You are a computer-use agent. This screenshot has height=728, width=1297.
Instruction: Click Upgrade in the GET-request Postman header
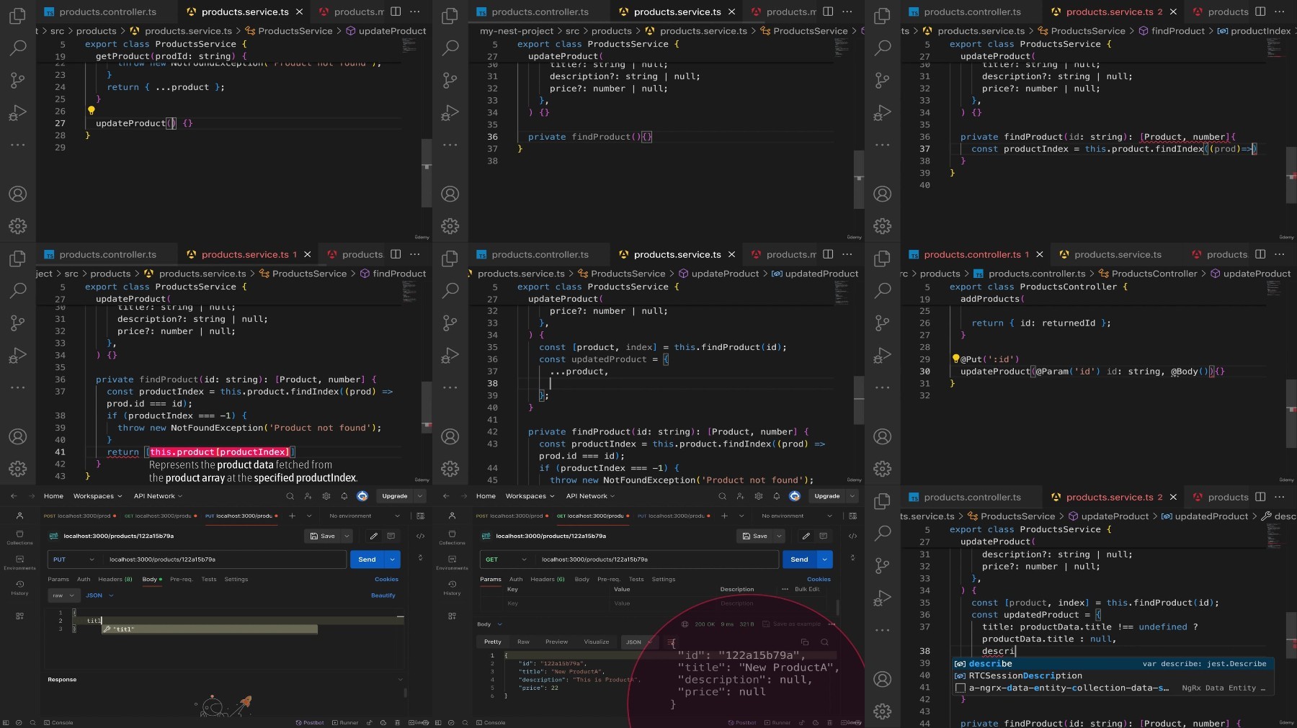[826, 496]
